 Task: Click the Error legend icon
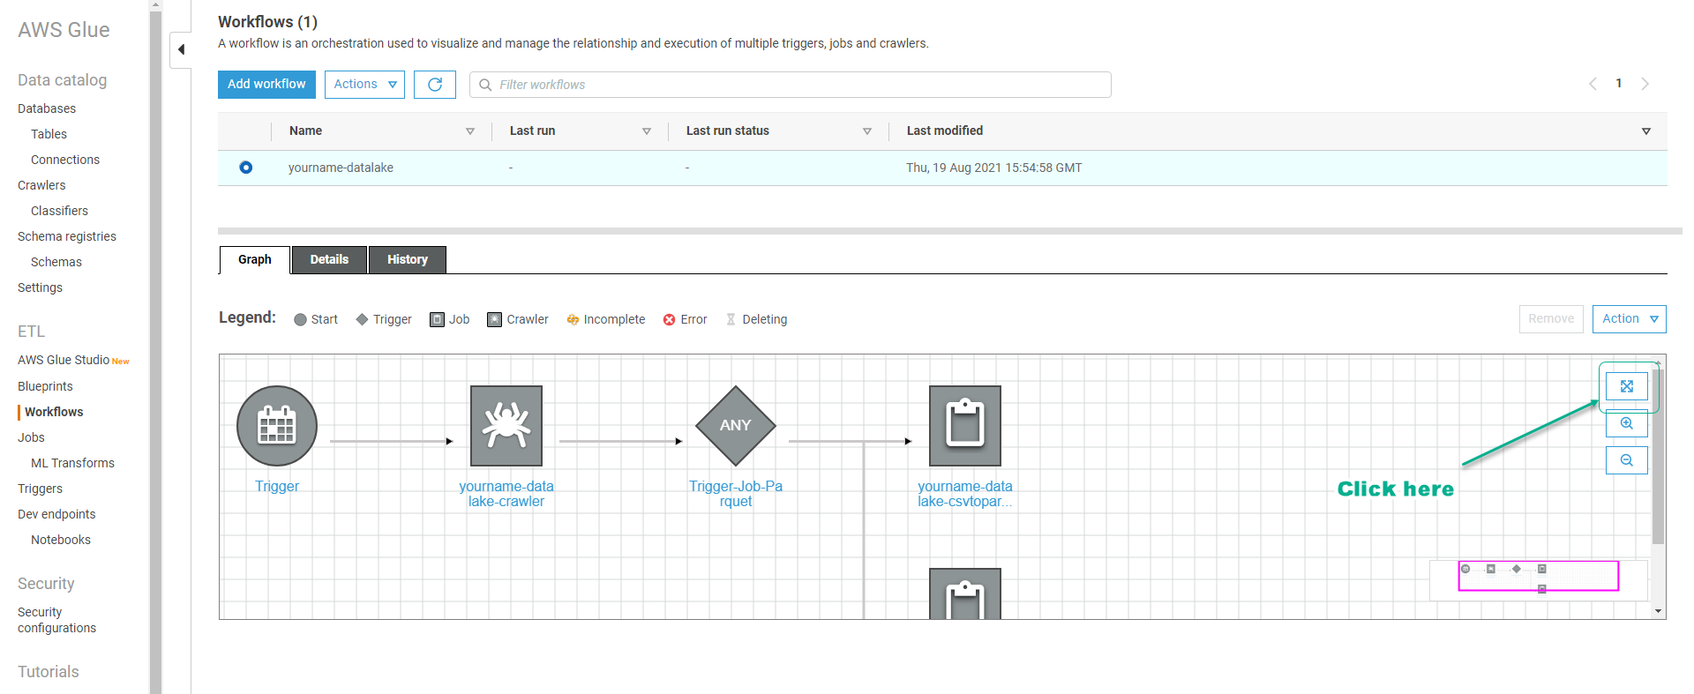(670, 319)
